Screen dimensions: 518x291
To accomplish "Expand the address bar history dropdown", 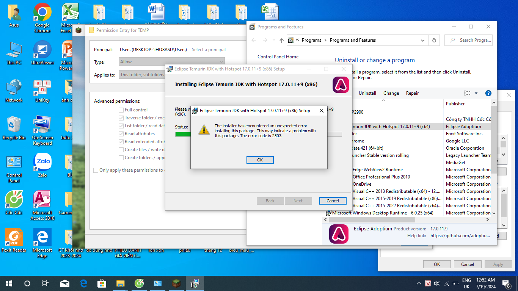I will (x=423, y=40).
